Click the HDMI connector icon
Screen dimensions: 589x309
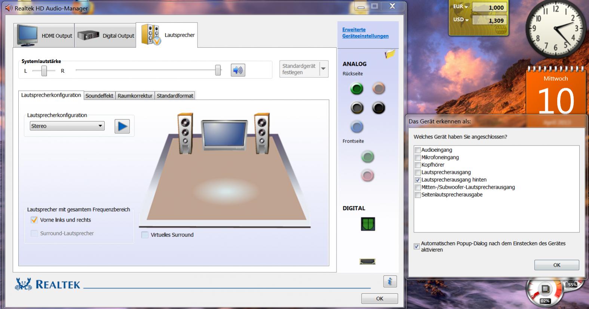[x=368, y=262]
